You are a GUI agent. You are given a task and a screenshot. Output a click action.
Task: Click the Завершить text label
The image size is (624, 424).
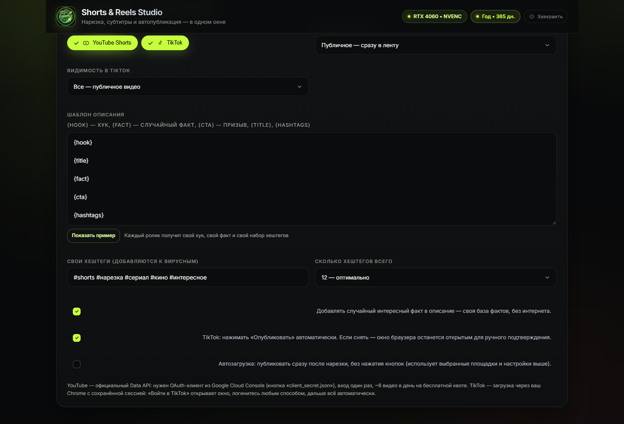click(550, 17)
